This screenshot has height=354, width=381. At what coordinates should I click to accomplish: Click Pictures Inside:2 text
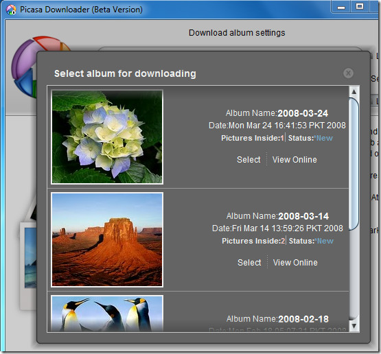pyautogui.click(x=253, y=241)
